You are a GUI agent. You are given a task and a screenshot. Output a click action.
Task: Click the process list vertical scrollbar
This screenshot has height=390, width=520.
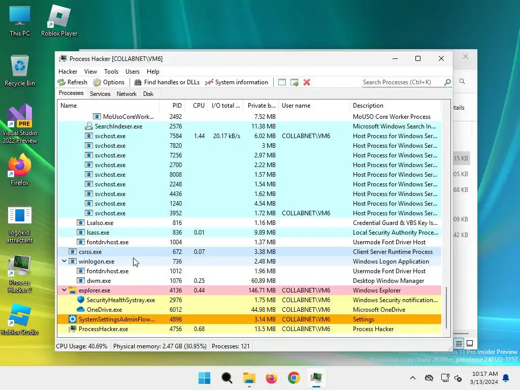(446, 307)
